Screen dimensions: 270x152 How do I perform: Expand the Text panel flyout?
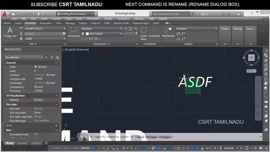click(x=33, y=44)
